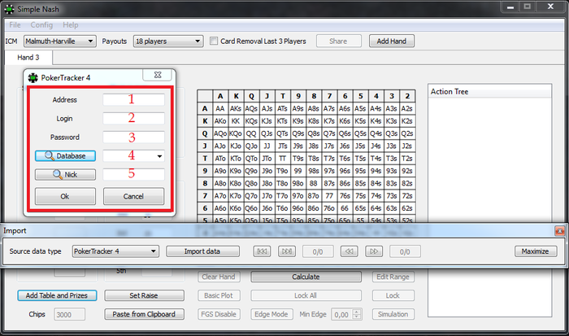Viewport: 569px width, 336px height.
Task: Click the Lock button
Action: [x=393, y=295]
